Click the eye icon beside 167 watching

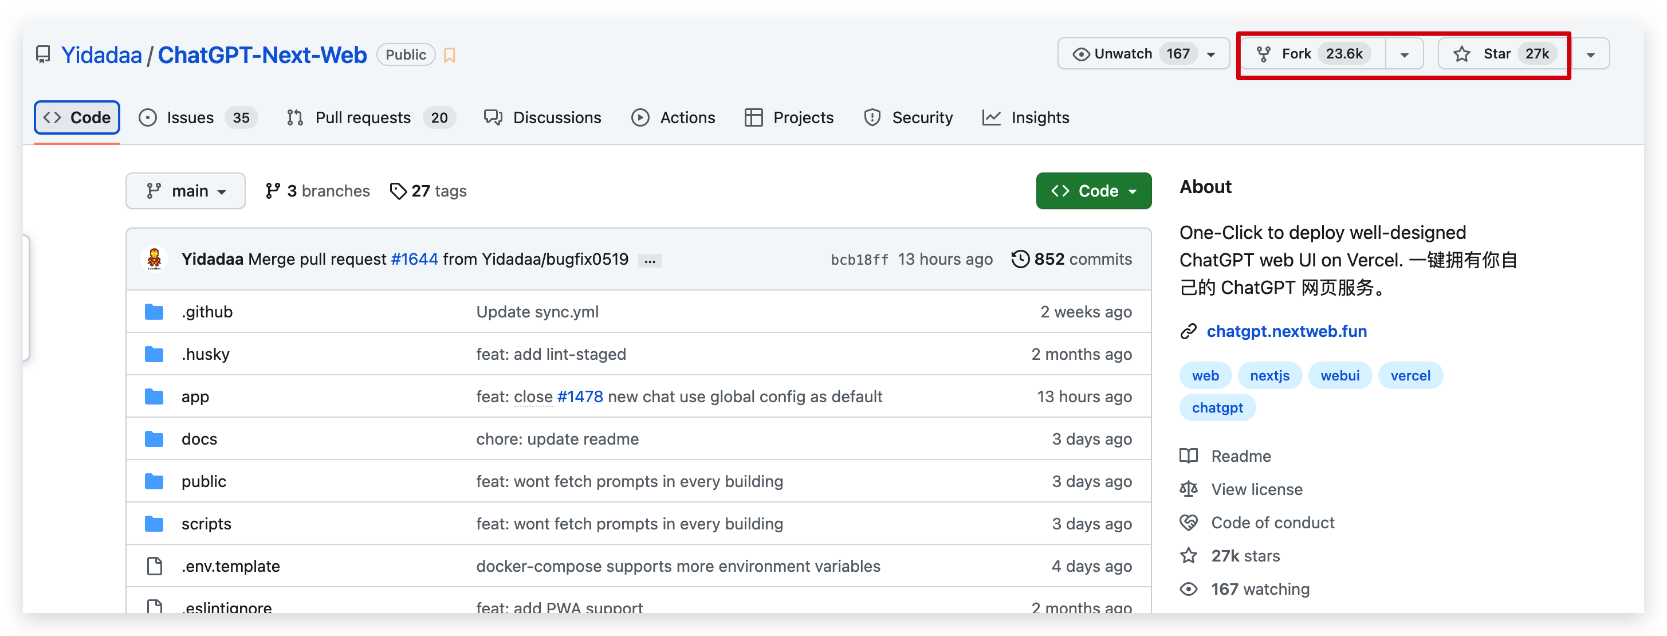click(1188, 590)
